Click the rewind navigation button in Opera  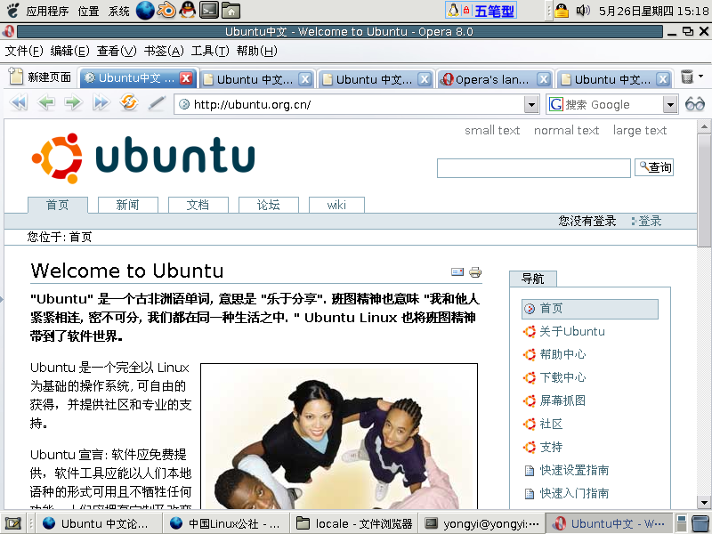[x=18, y=102]
